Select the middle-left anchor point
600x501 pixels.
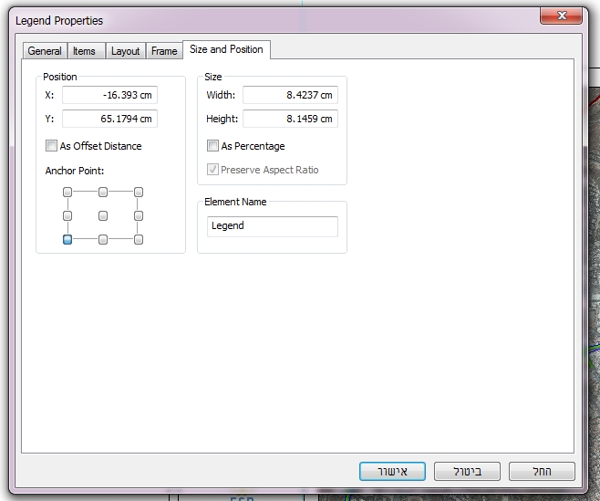(67, 216)
